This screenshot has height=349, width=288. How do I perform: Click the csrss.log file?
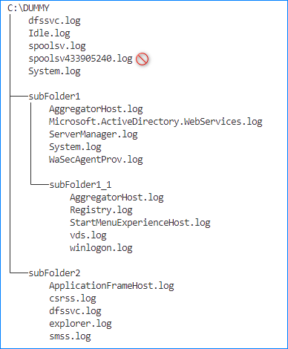[x=73, y=299]
